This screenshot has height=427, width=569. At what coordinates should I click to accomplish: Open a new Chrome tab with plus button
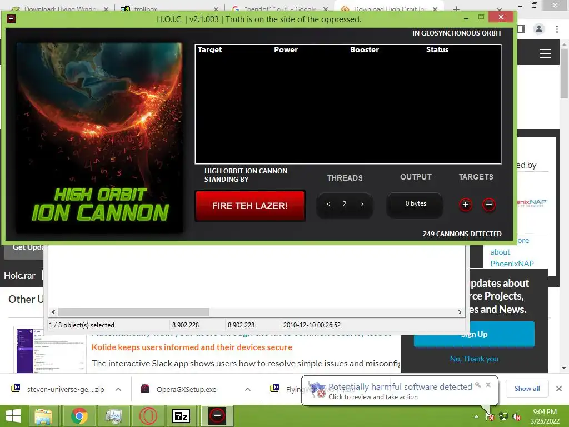[x=456, y=8]
